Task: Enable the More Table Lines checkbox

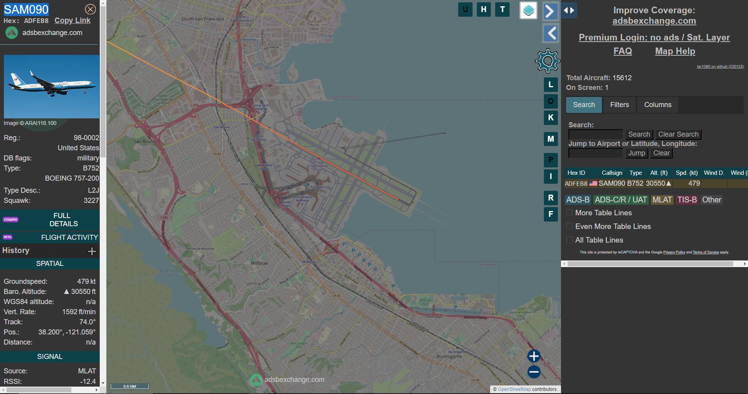Action: pyautogui.click(x=570, y=213)
